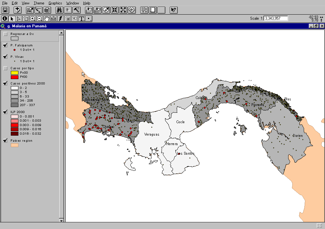This screenshot has width=325, height=229.
Task: Turn on Casos por tipo theme
Action: click(x=5, y=68)
